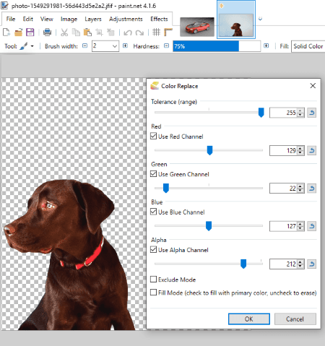Expand the image list arrow

260,19
